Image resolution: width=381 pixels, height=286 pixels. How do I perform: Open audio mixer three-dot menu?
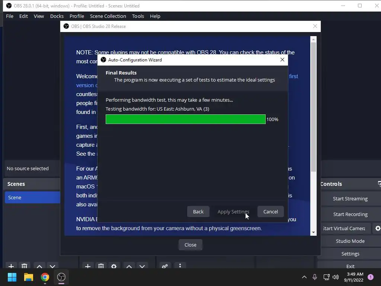pos(180,266)
